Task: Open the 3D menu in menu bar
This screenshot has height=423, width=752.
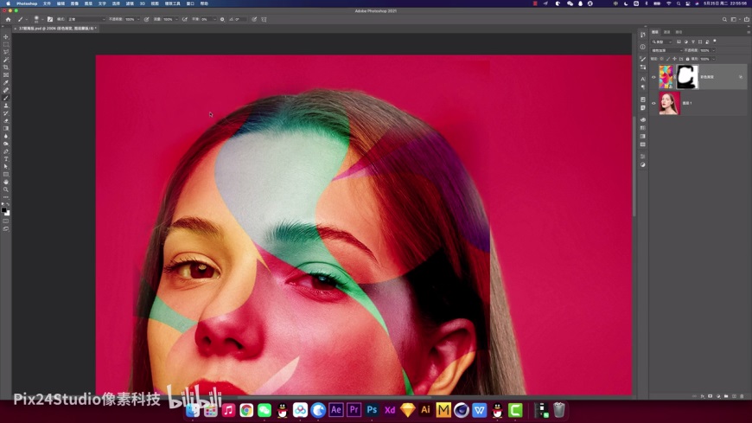Action: click(x=143, y=3)
